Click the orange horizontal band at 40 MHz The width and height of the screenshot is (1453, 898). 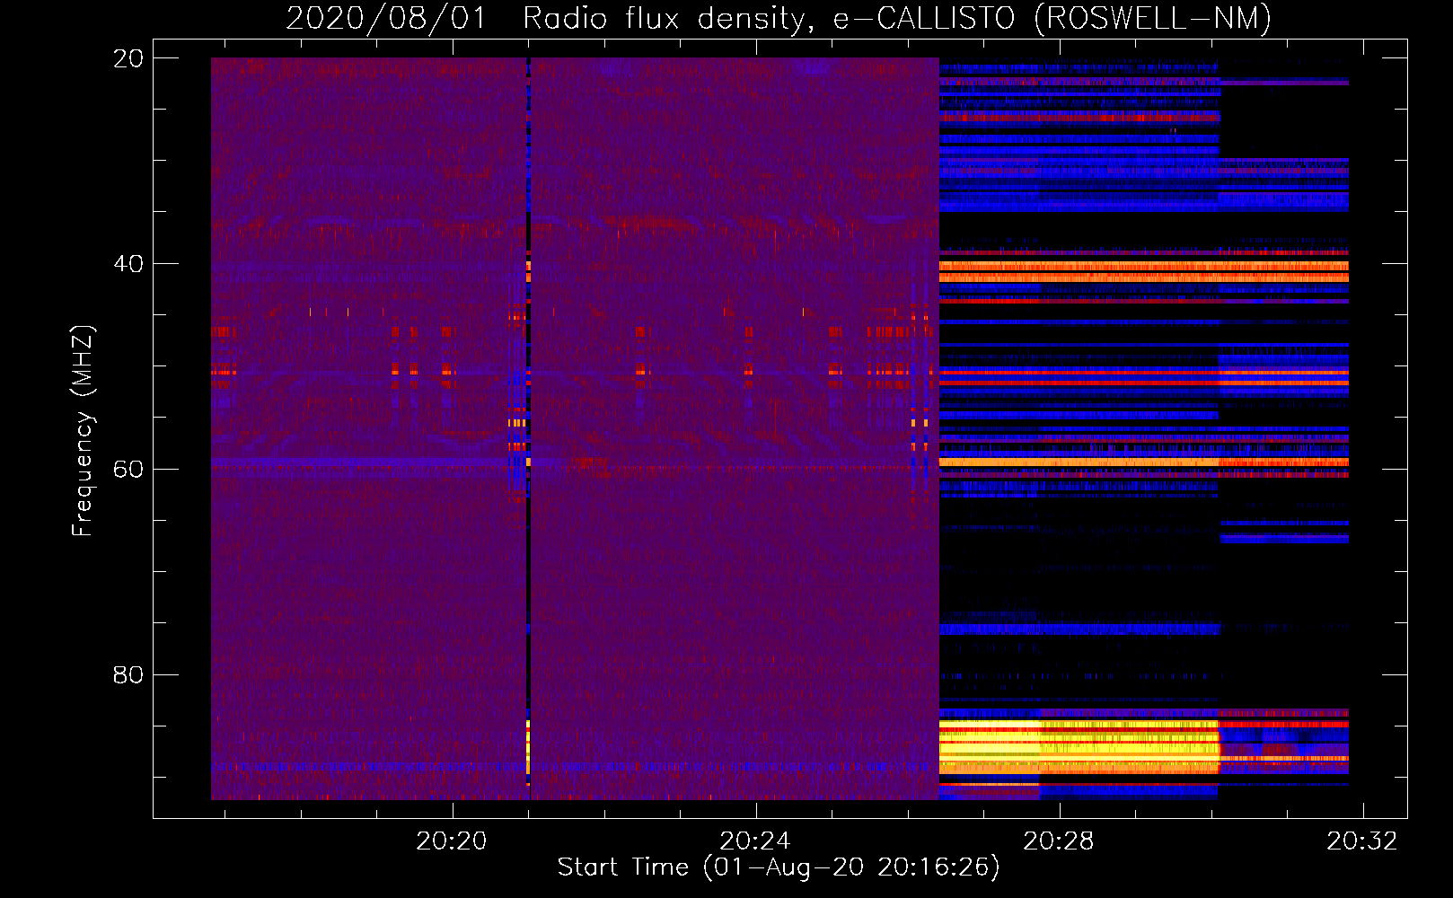1144,271
